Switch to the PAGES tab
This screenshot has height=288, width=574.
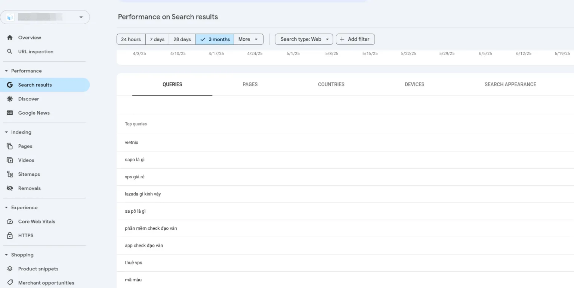click(x=250, y=84)
